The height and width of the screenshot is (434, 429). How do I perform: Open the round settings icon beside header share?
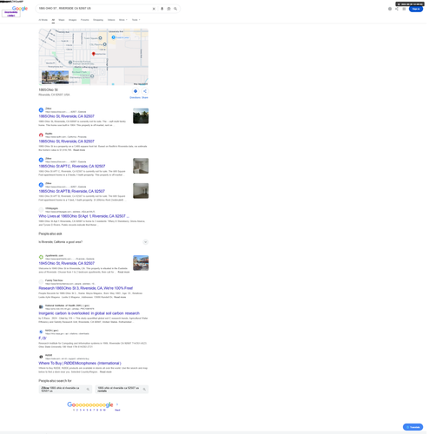click(390, 9)
